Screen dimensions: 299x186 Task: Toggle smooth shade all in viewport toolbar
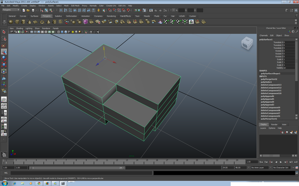(x=62, y=32)
